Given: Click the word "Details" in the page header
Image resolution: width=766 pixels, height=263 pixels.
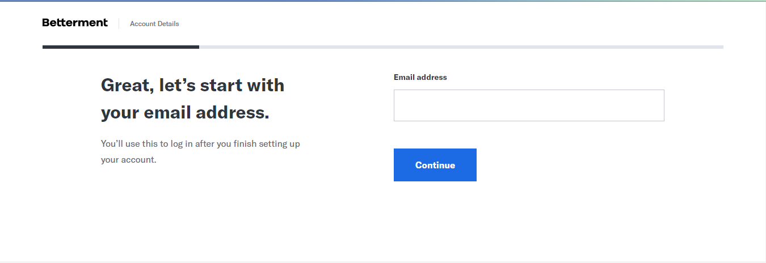Looking at the screenshot, I should click(x=167, y=24).
